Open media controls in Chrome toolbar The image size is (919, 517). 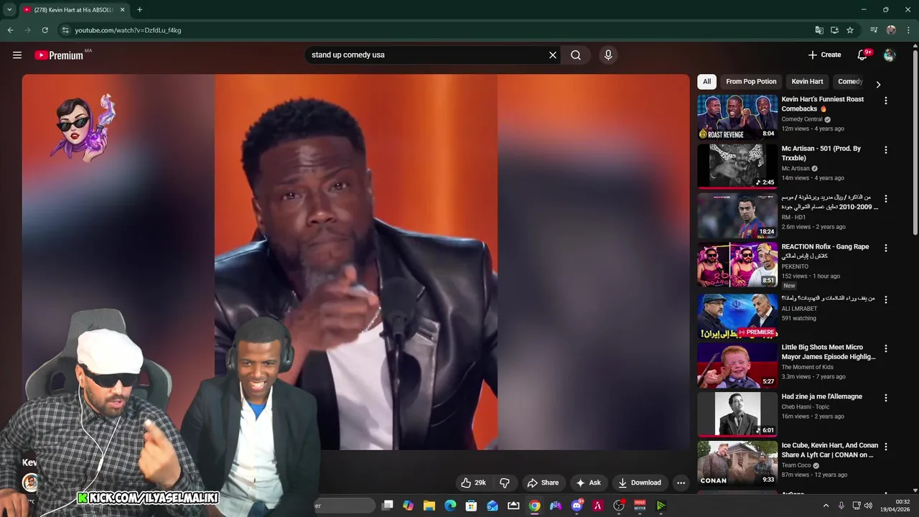(x=874, y=30)
